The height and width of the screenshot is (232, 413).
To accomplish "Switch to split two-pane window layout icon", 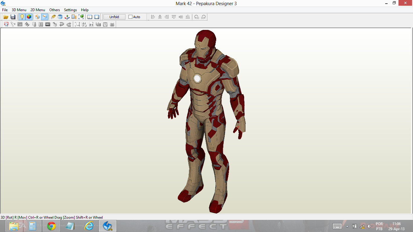I will (x=90, y=17).
